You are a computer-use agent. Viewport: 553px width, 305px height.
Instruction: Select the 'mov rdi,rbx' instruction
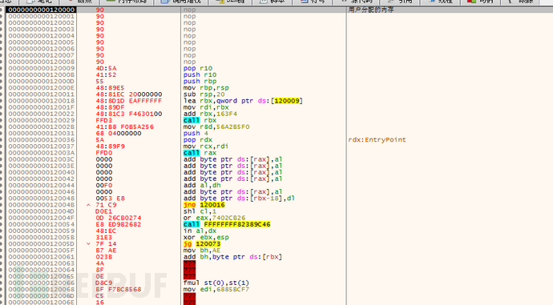click(x=206, y=107)
